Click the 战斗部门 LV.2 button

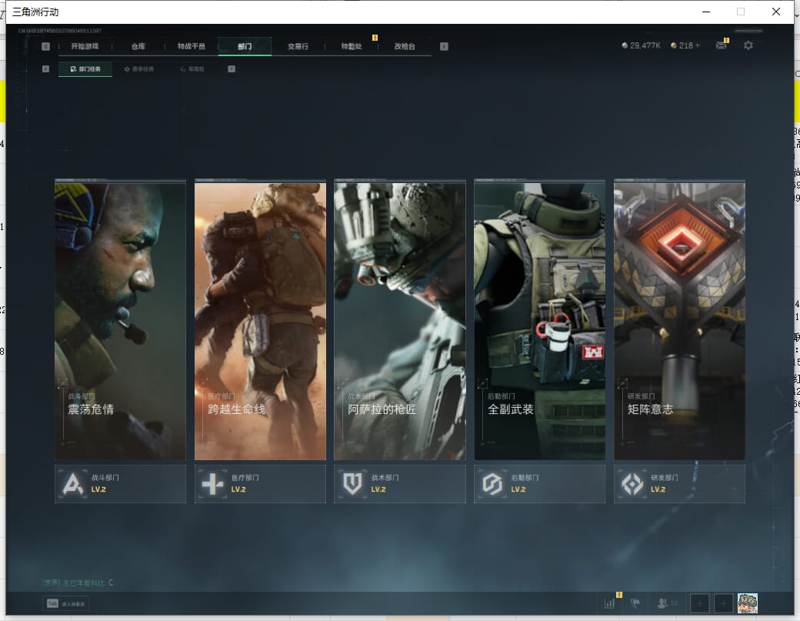(x=121, y=484)
